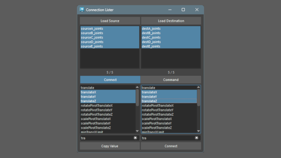Viewport: 281px width, 158px height.
Task: Select sourceB_joints in the source list
Action: pos(110,33)
